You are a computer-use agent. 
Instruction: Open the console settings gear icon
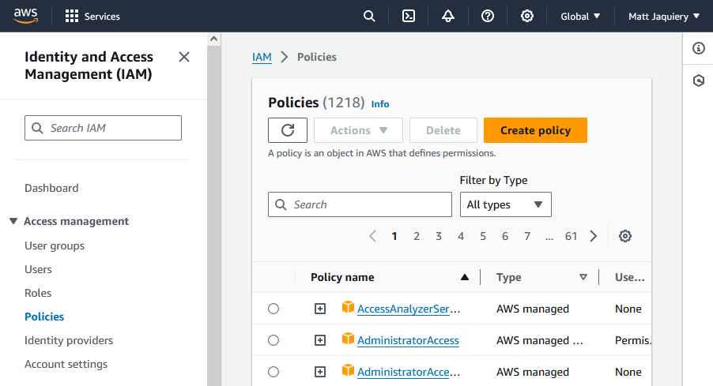[x=527, y=16]
